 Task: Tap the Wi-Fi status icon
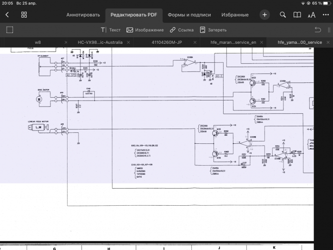tap(303, 3)
